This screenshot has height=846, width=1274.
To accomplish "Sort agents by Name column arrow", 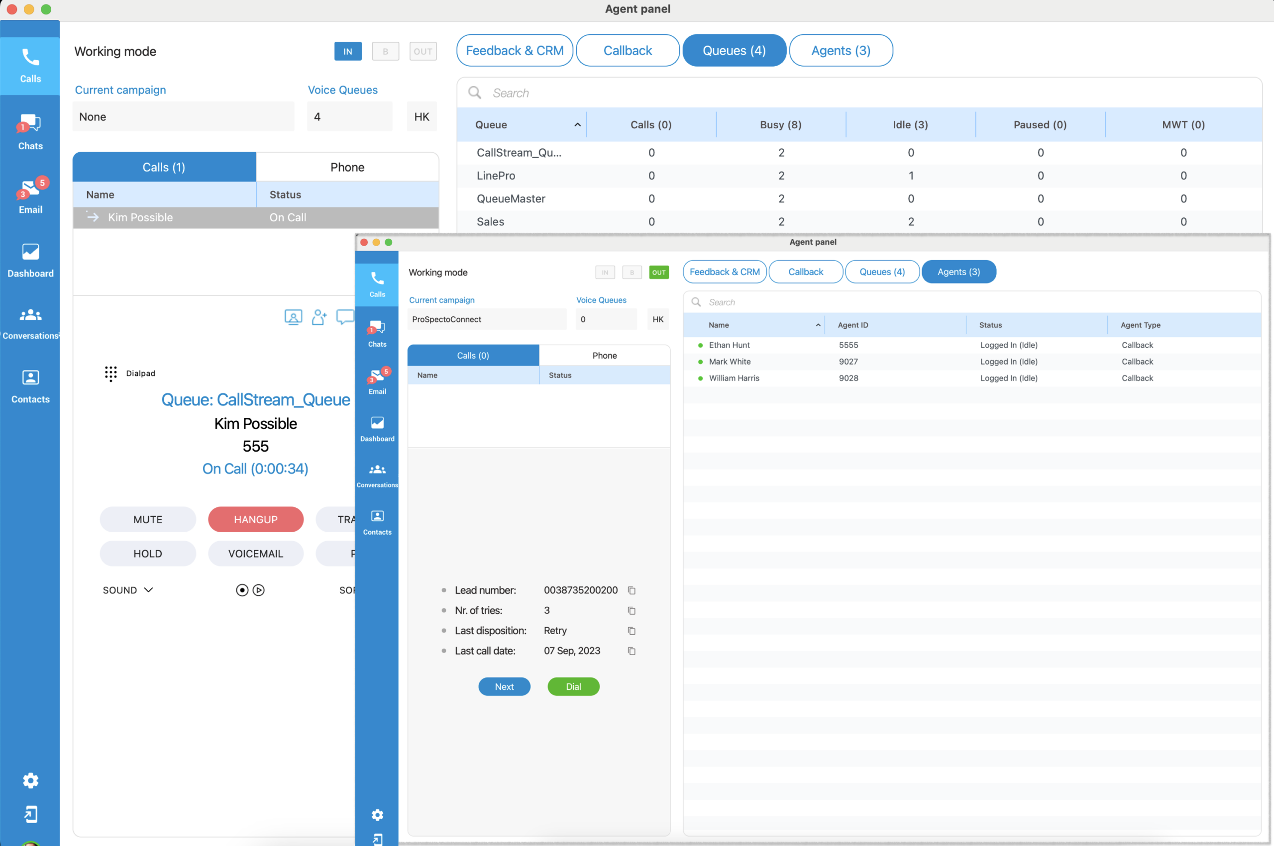I will tap(818, 325).
